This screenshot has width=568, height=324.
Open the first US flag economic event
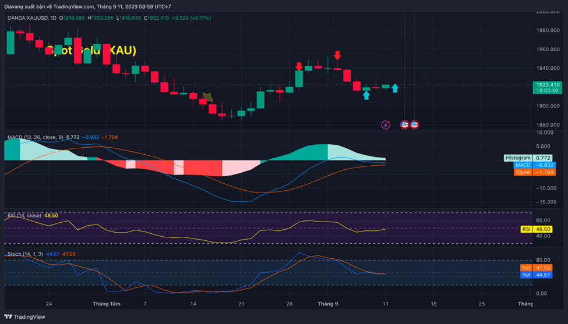[x=405, y=124]
